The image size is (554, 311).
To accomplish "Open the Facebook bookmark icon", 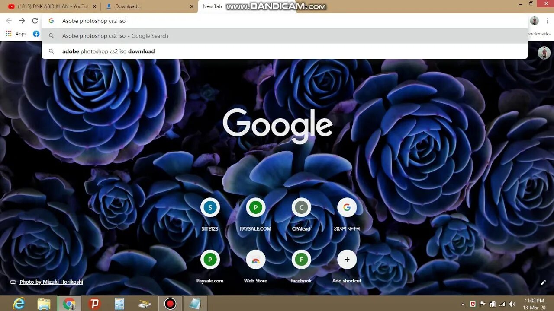I will (36, 34).
